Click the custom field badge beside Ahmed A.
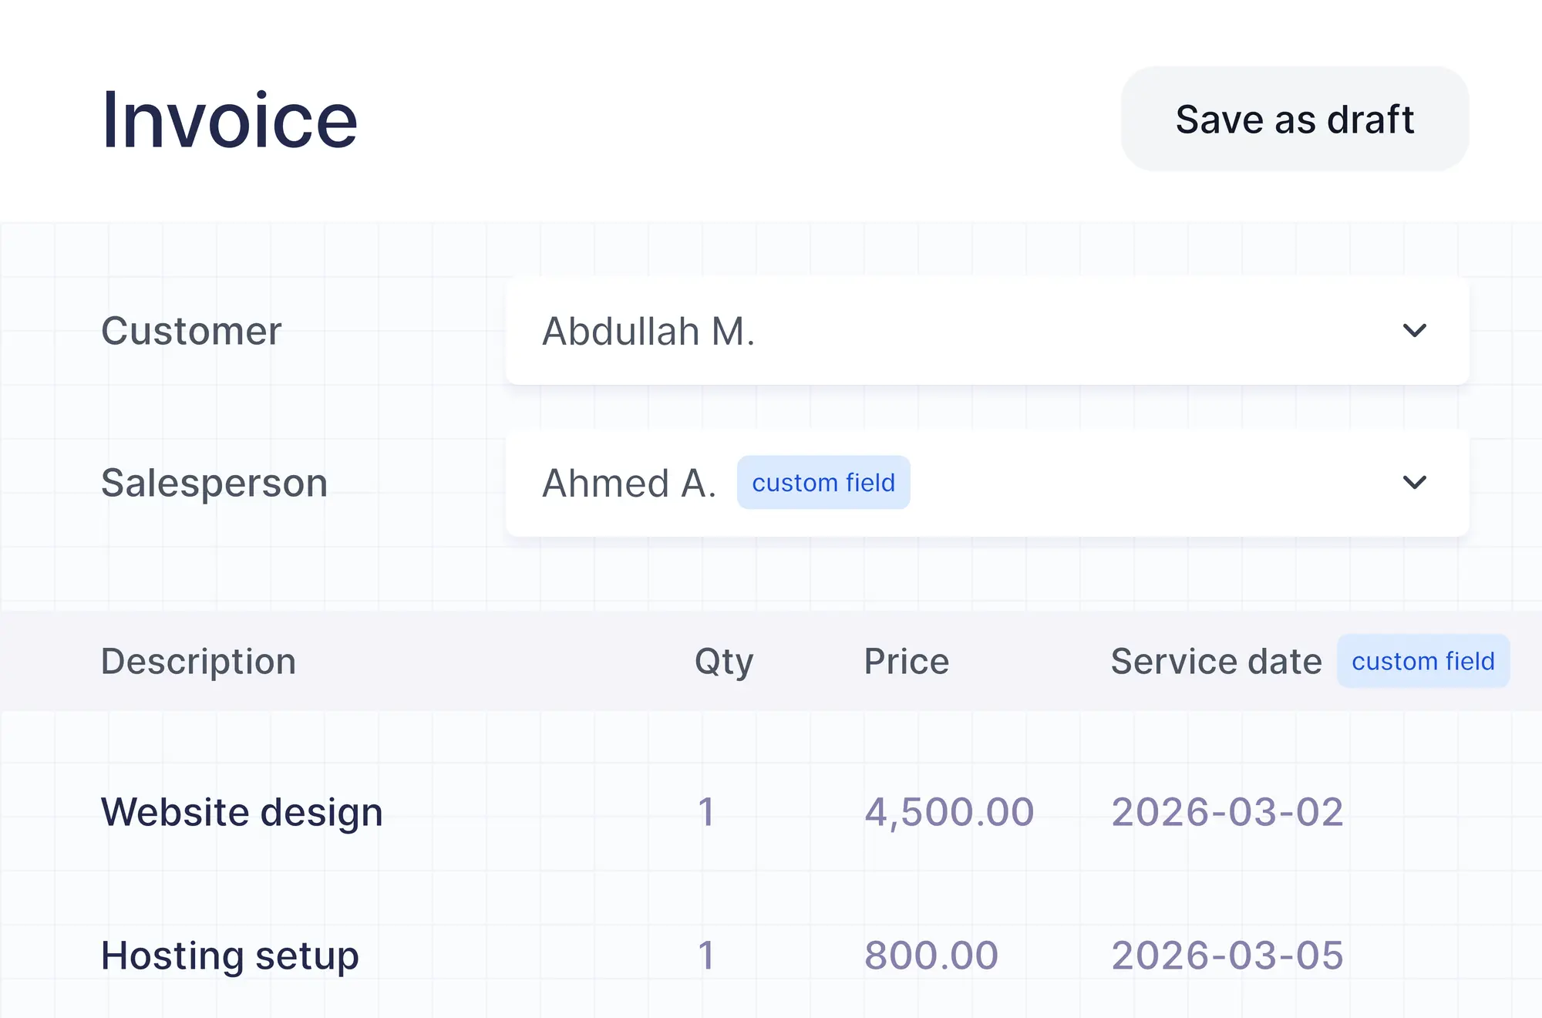The width and height of the screenshot is (1542, 1018). pos(823,483)
